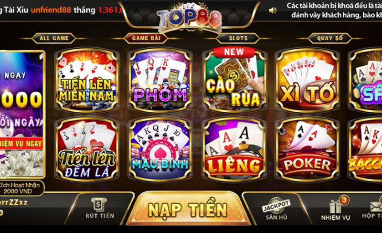
Task: Open RÚT TIỀN withdrawal
Action: coord(100,208)
